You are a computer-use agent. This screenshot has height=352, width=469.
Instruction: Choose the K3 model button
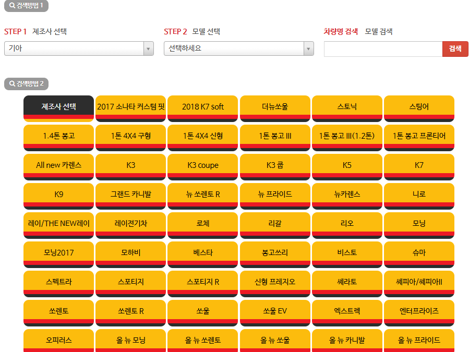pyautogui.click(x=131, y=167)
